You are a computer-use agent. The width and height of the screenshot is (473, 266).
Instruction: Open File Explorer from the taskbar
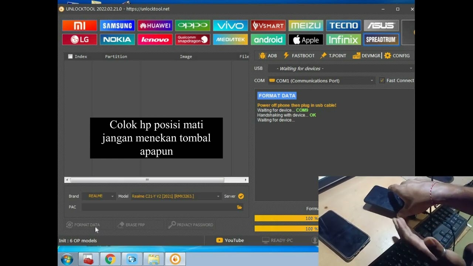tap(153, 259)
